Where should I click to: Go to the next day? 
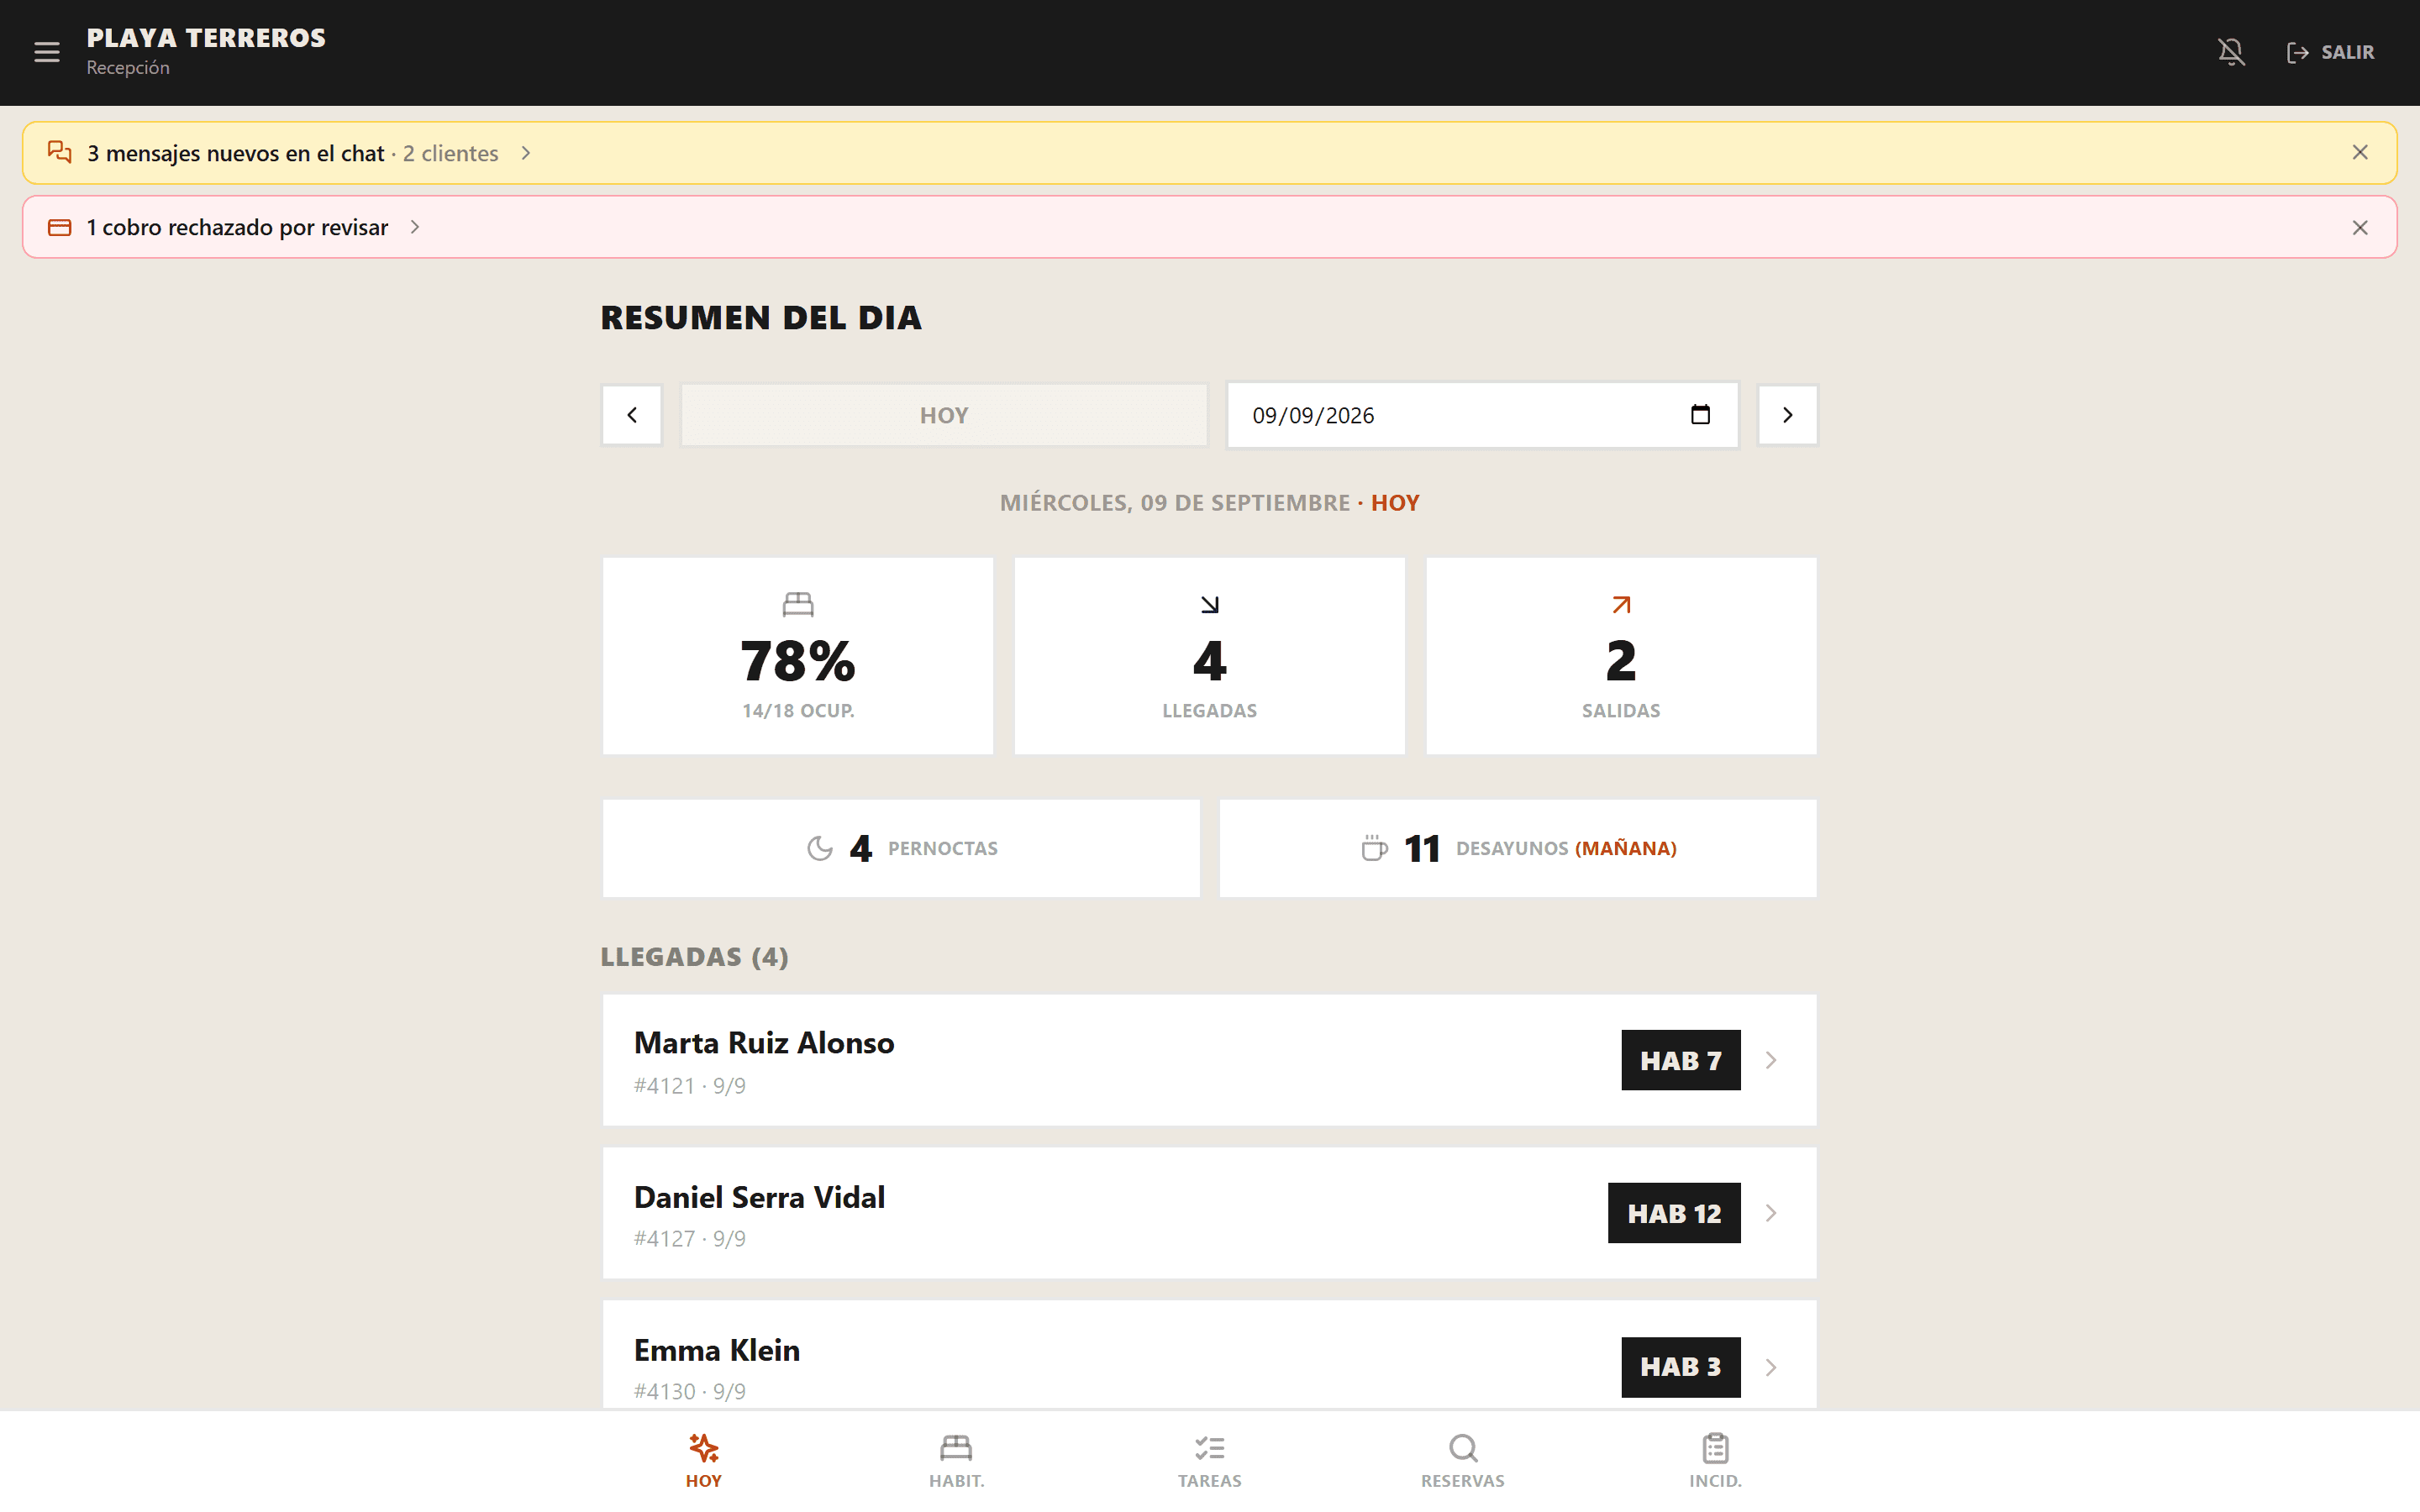[x=1788, y=415]
